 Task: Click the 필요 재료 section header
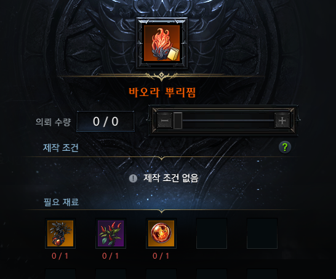tap(62, 202)
